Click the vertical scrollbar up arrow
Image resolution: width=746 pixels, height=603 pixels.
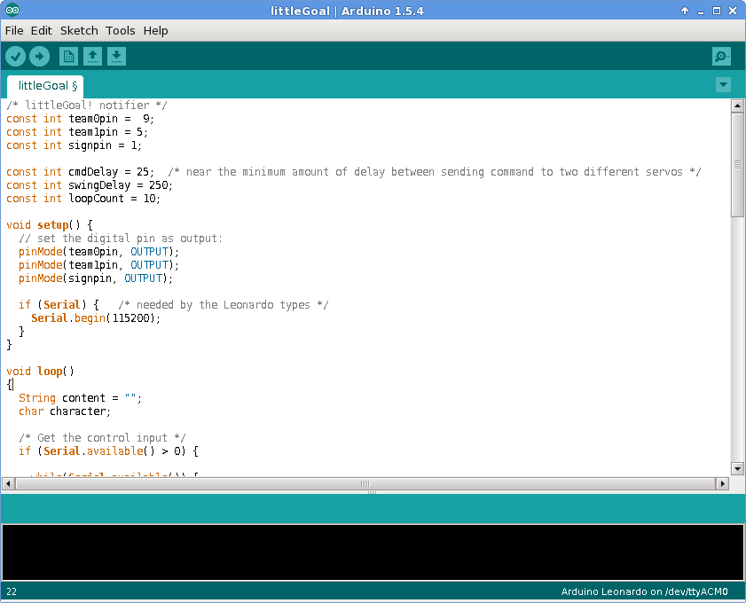(737, 106)
